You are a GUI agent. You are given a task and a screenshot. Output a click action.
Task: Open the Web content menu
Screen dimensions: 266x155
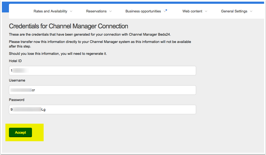click(192, 11)
